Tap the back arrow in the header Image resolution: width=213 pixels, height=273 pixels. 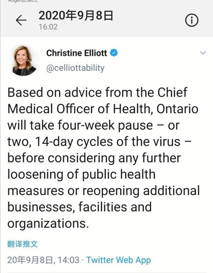[x=21, y=21]
